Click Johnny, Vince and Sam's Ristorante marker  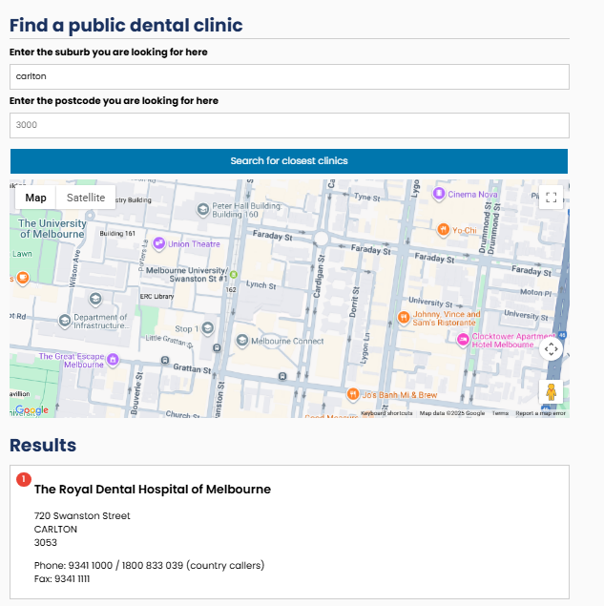(x=404, y=318)
